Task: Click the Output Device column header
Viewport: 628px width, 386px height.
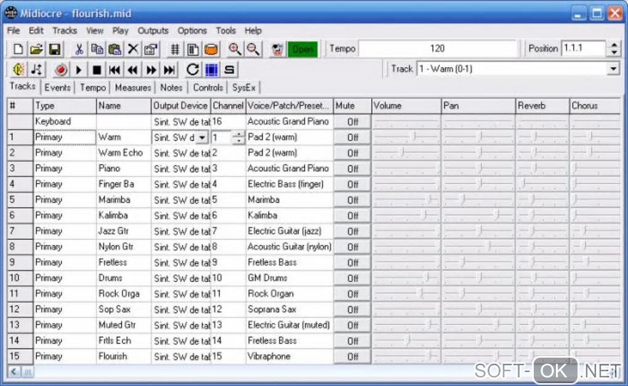Action: tap(180, 106)
